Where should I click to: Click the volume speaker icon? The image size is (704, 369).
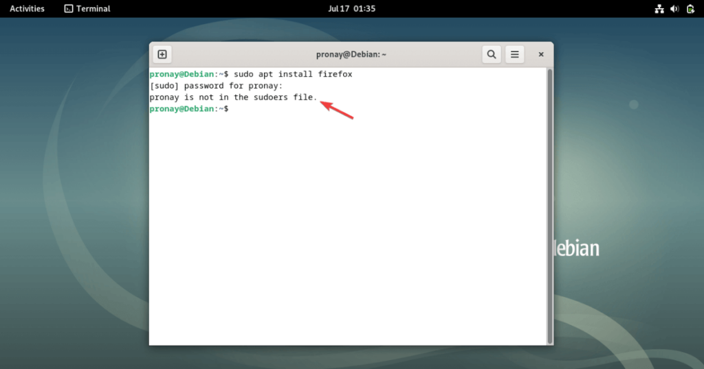(x=674, y=9)
